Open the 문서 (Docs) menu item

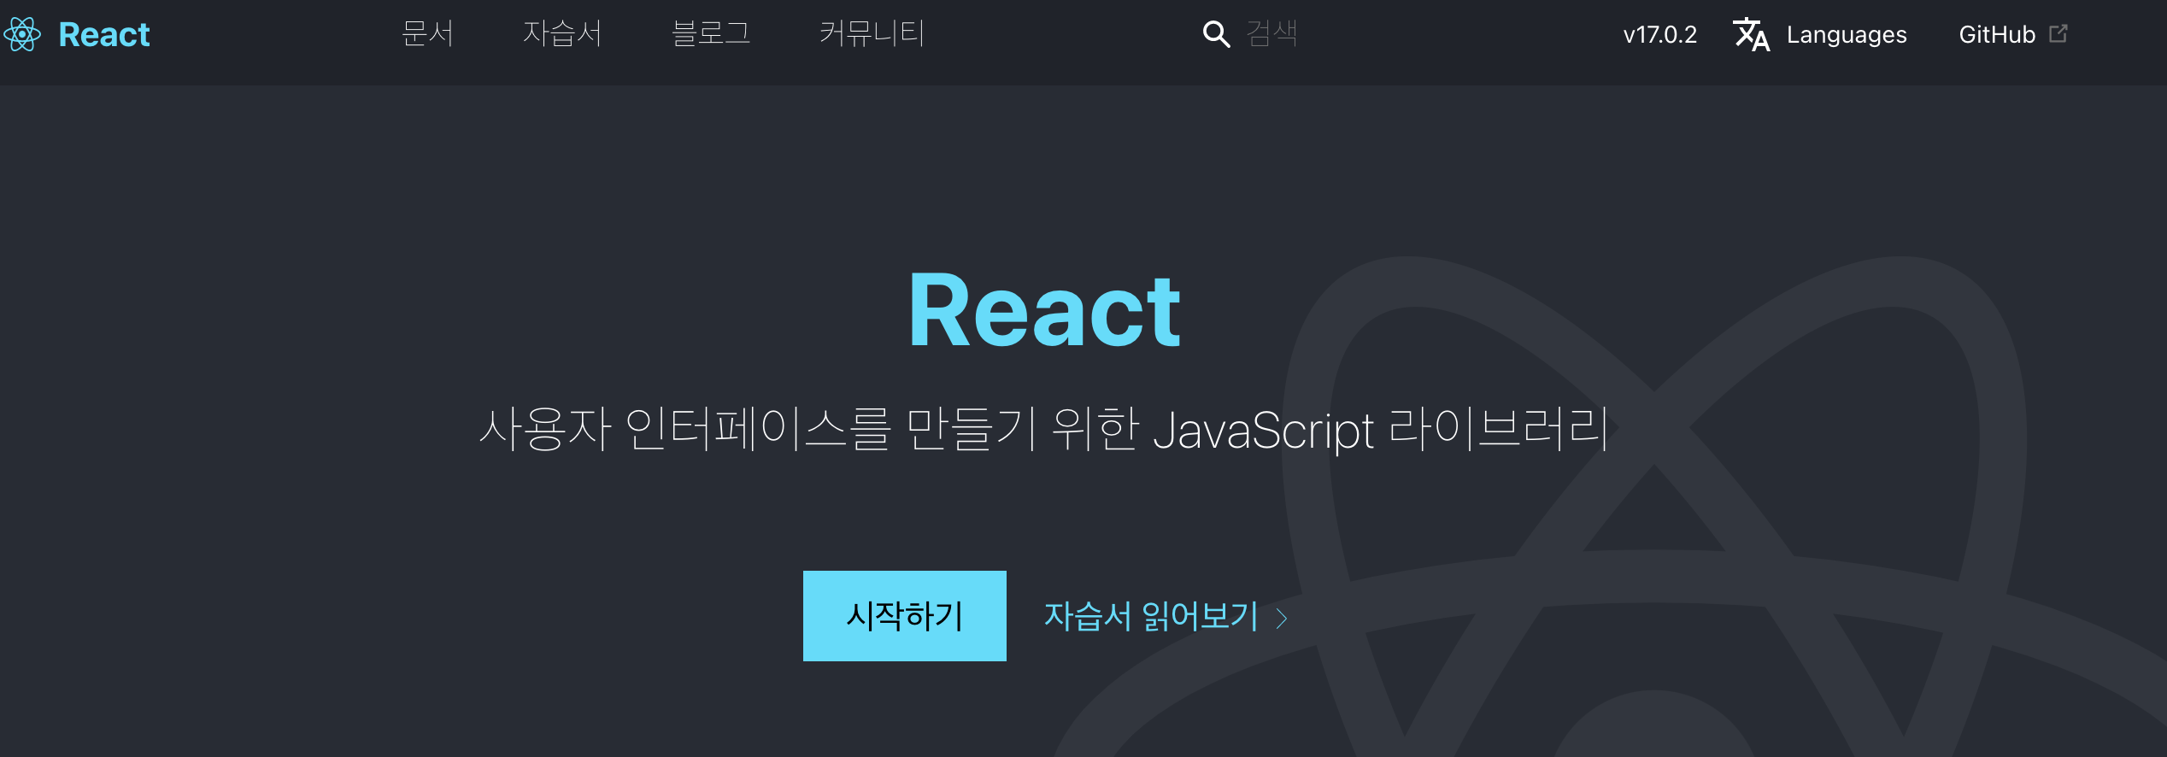click(x=427, y=34)
